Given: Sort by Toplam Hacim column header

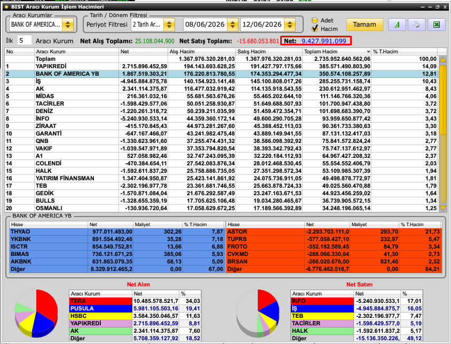Looking at the screenshot, I should pos(337,51).
